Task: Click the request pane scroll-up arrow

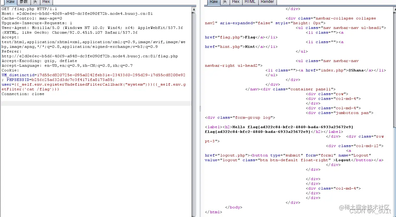Action: coord(194,9)
